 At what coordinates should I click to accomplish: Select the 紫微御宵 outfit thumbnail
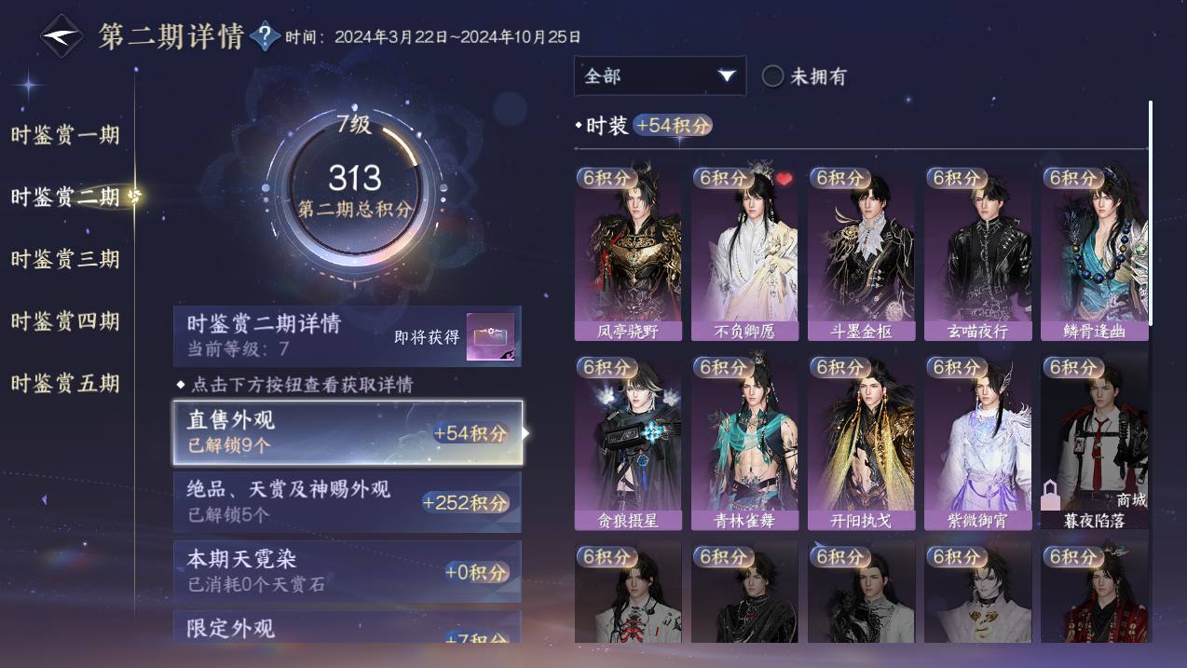(x=978, y=443)
